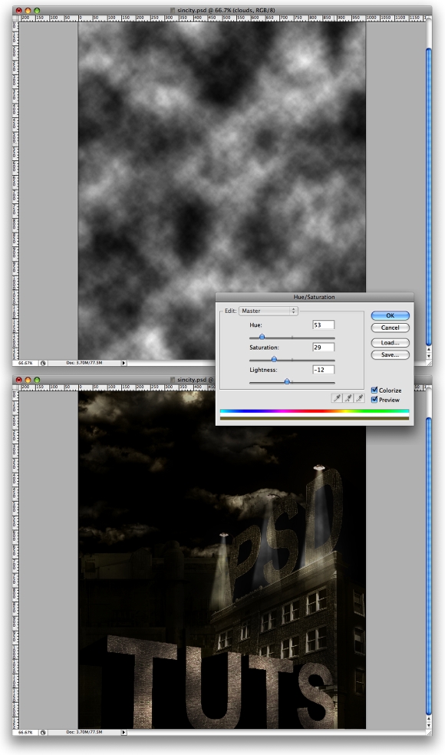Click the 66.67% zoom field in top window
Image resolution: width=445 pixels, height=755 pixels.
point(26,363)
